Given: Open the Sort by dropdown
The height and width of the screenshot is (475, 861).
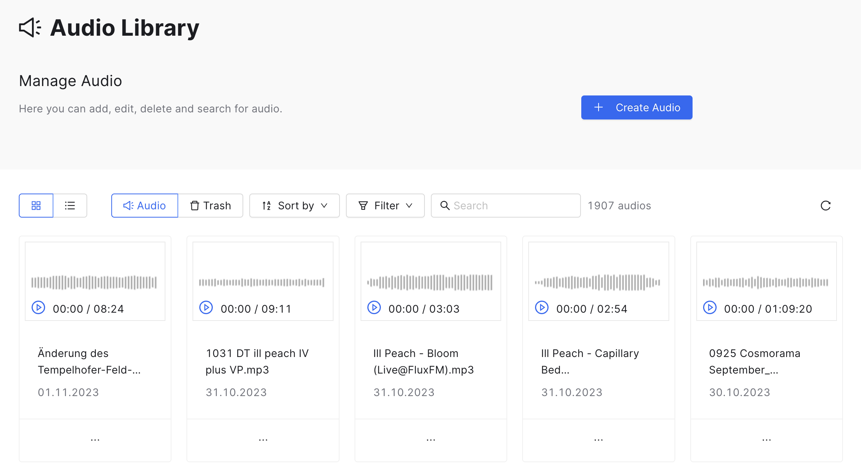Looking at the screenshot, I should point(294,206).
